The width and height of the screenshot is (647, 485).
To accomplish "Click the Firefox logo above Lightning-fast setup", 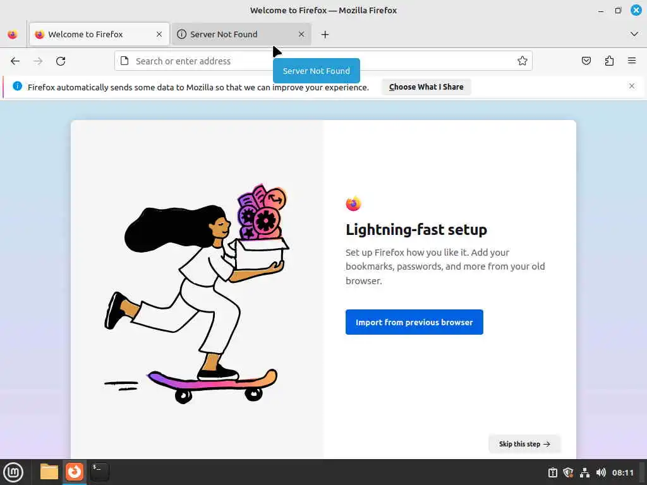I will (353, 203).
